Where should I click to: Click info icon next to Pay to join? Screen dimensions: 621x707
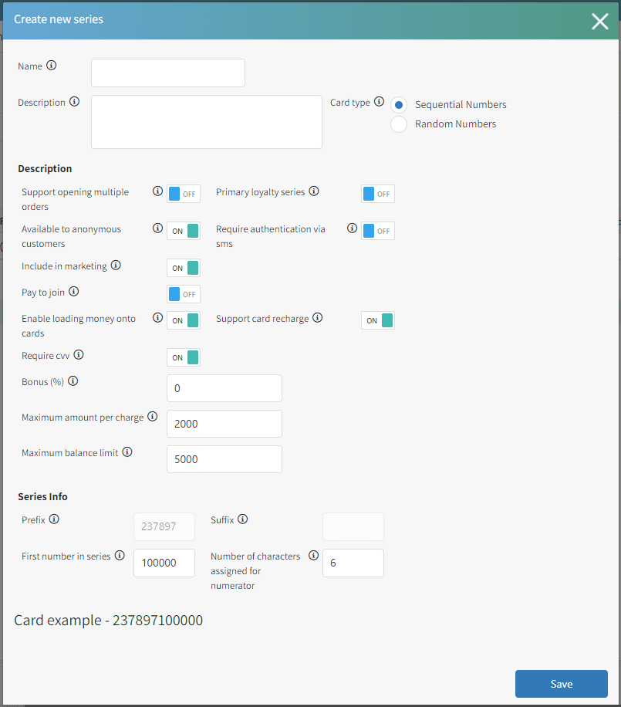(x=74, y=292)
